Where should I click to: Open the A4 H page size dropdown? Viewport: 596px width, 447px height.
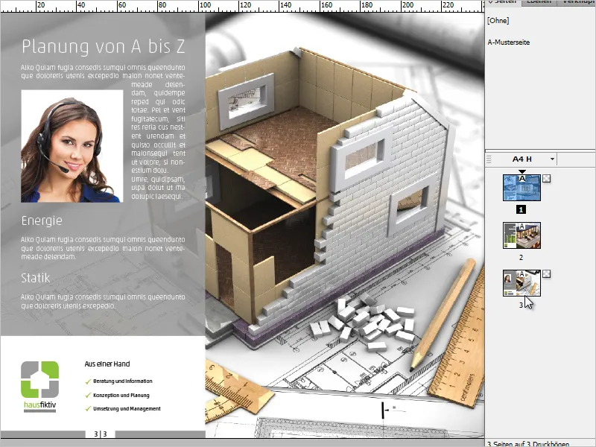[x=552, y=159]
